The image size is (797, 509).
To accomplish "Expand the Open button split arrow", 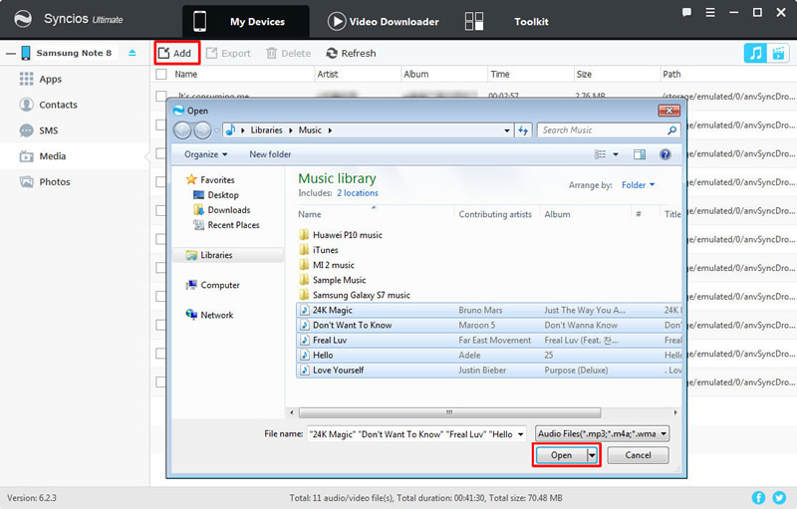I will pos(592,455).
